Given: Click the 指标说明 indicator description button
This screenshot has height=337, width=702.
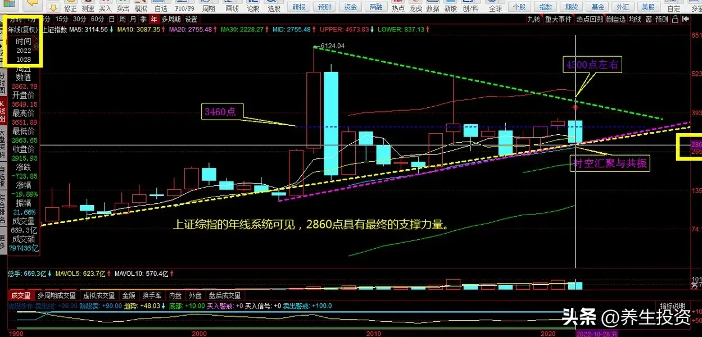Looking at the screenshot, I should (673, 305).
